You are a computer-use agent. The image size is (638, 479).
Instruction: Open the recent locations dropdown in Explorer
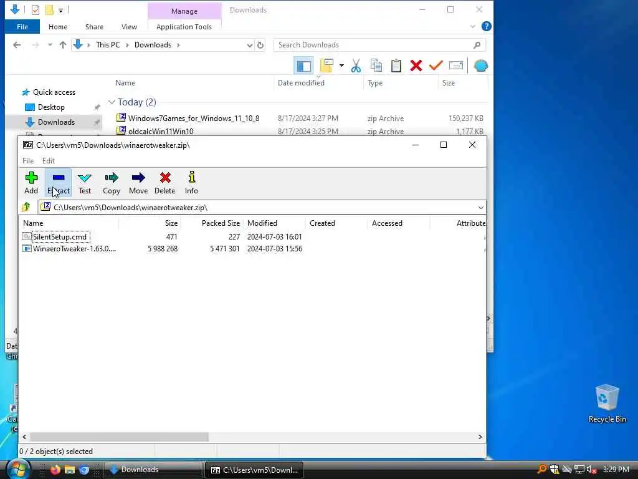point(50,45)
